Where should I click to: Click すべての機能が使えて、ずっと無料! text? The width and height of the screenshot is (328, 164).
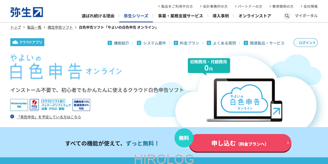[x=112, y=143]
